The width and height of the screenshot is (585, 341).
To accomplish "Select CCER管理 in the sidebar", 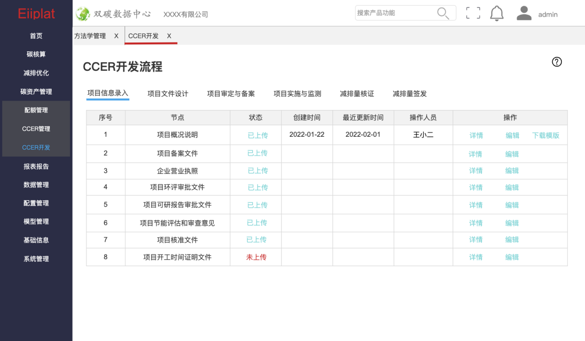I will [36, 129].
